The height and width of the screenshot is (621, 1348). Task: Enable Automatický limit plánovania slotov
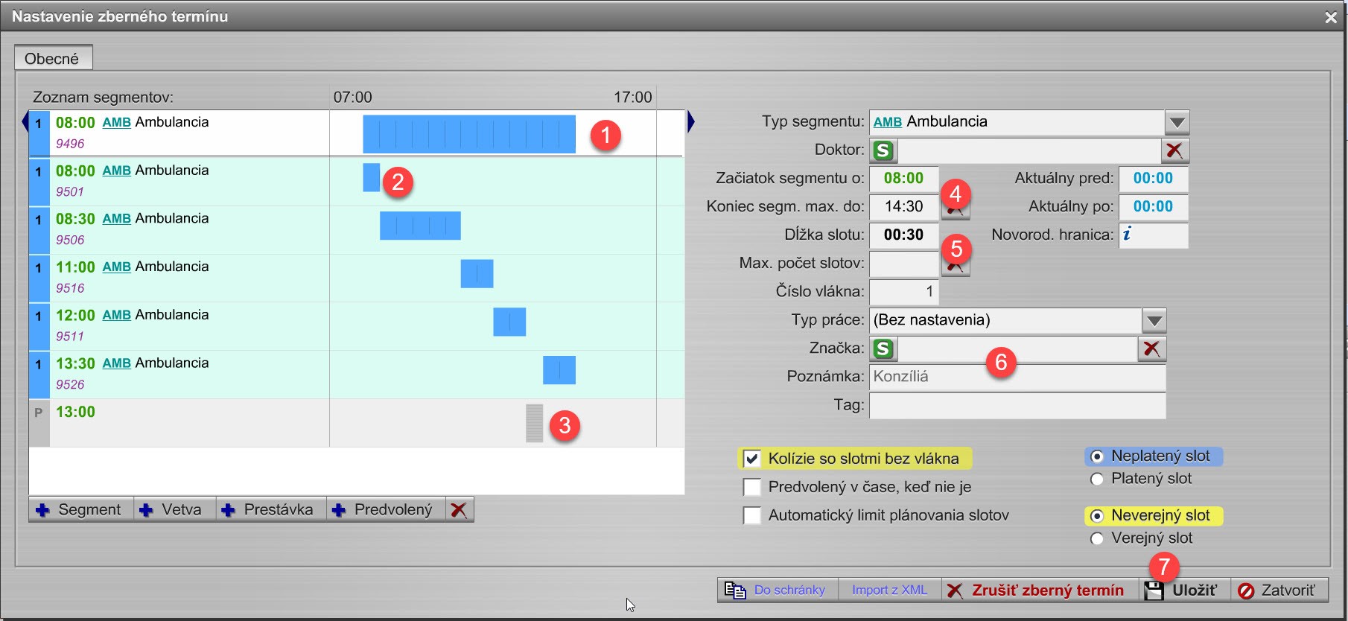(x=752, y=515)
